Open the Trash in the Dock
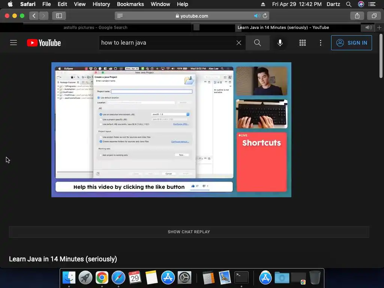384x288 pixels. point(315,278)
